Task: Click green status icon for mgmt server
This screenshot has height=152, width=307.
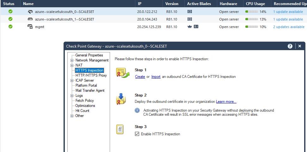Action: coord(10,26)
